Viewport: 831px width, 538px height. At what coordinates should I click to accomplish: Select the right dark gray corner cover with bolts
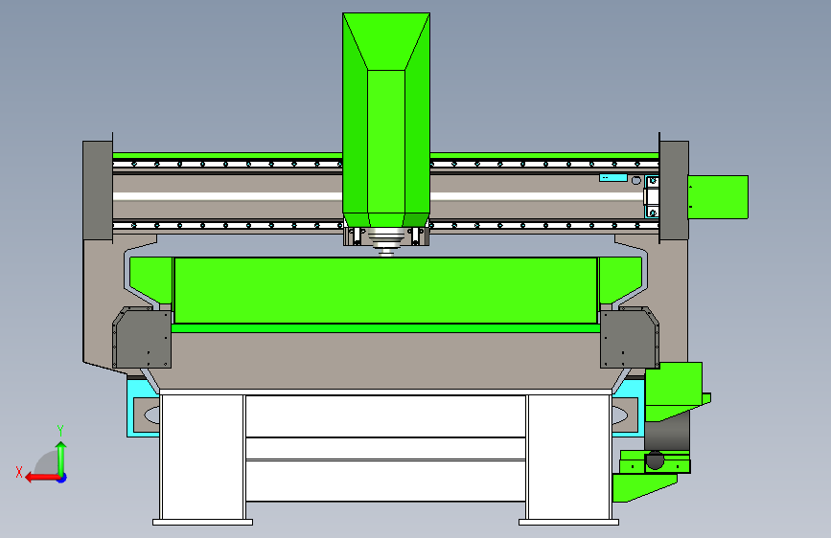(x=630, y=337)
